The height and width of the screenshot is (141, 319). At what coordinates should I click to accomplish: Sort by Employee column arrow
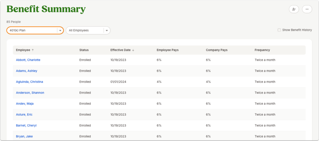[x=33, y=50]
